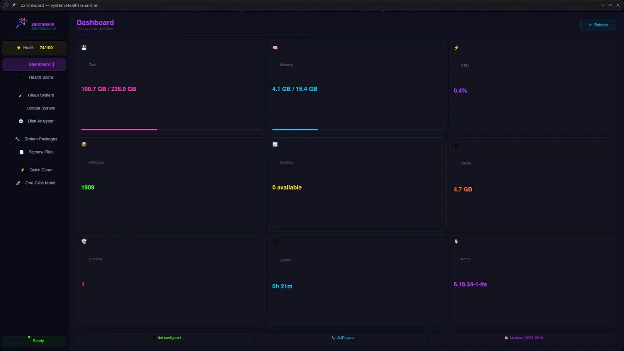Click the Kernel card label
This screenshot has height=351, width=624.
point(466,259)
